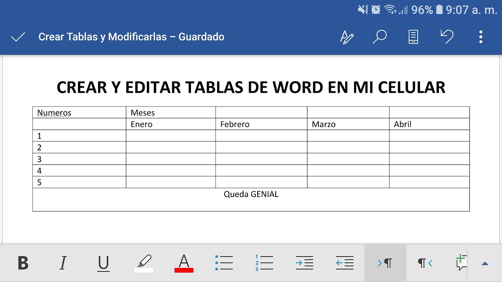The width and height of the screenshot is (502, 282).
Task: Insert a new comment
Action: (461, 262)
